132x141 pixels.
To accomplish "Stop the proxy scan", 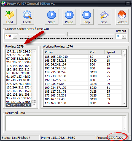I will tap(87, 17).
